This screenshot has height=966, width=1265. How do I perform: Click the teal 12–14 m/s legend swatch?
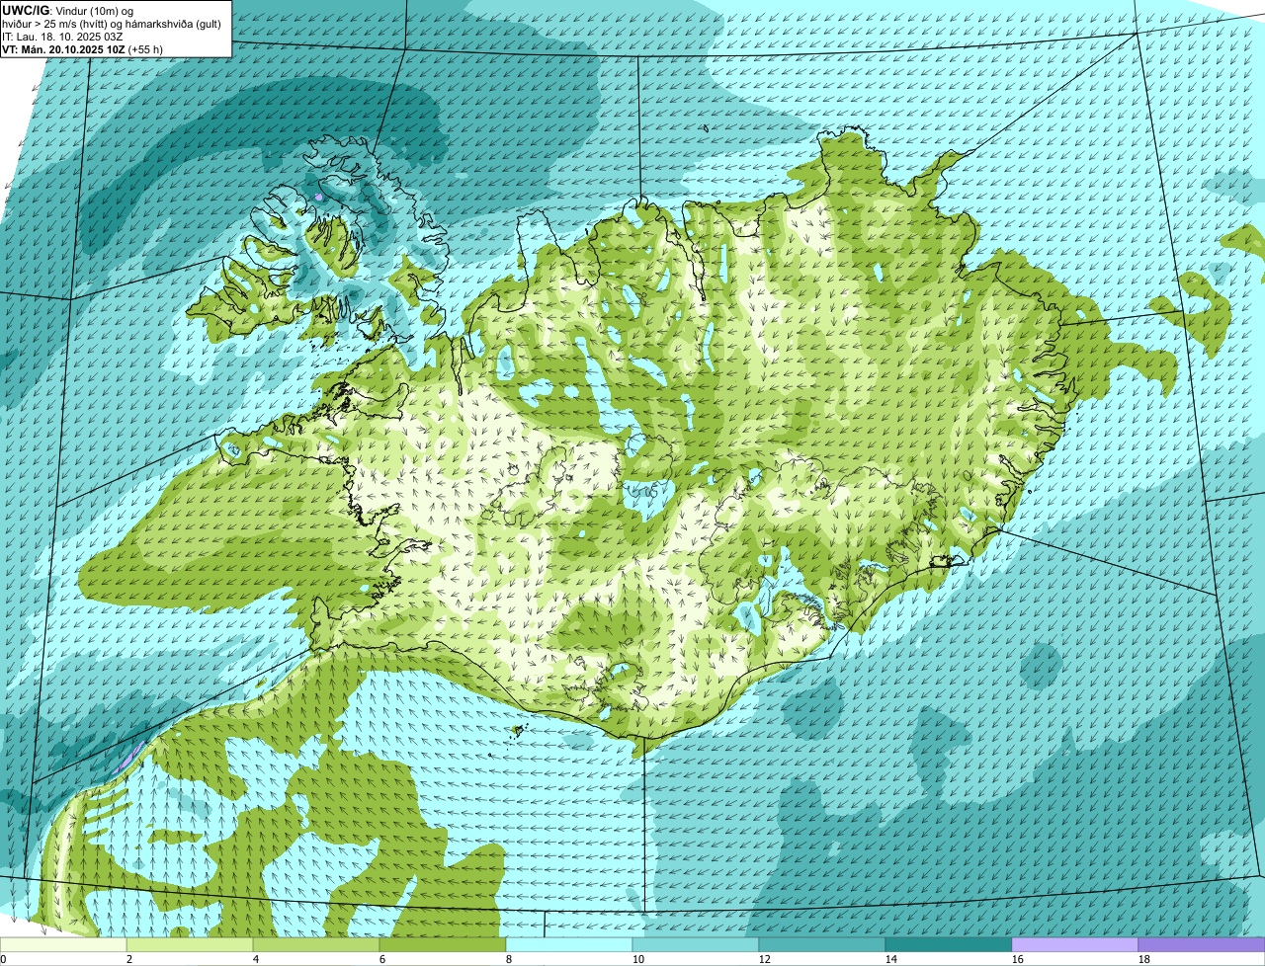pos(822,944)
